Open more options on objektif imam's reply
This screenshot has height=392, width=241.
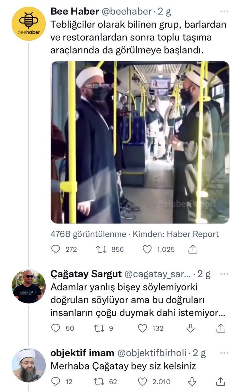(224, 353)
